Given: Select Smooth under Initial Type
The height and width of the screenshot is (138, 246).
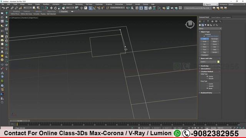Looking at the screenshot, I should click(x=207, y=79).
